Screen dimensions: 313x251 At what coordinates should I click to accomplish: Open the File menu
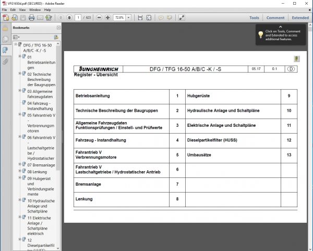coord(4,10)
